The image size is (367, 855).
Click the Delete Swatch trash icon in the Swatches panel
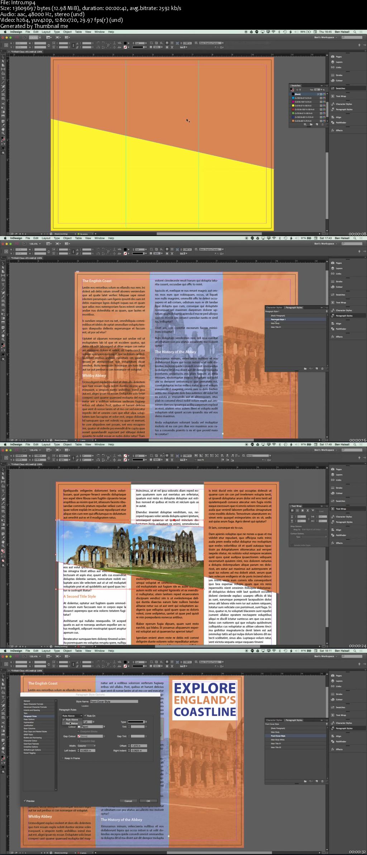(323, 124)
